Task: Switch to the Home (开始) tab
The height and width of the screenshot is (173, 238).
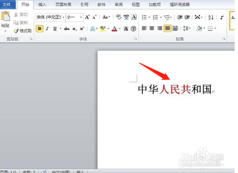Action: [x=25, y=4]
